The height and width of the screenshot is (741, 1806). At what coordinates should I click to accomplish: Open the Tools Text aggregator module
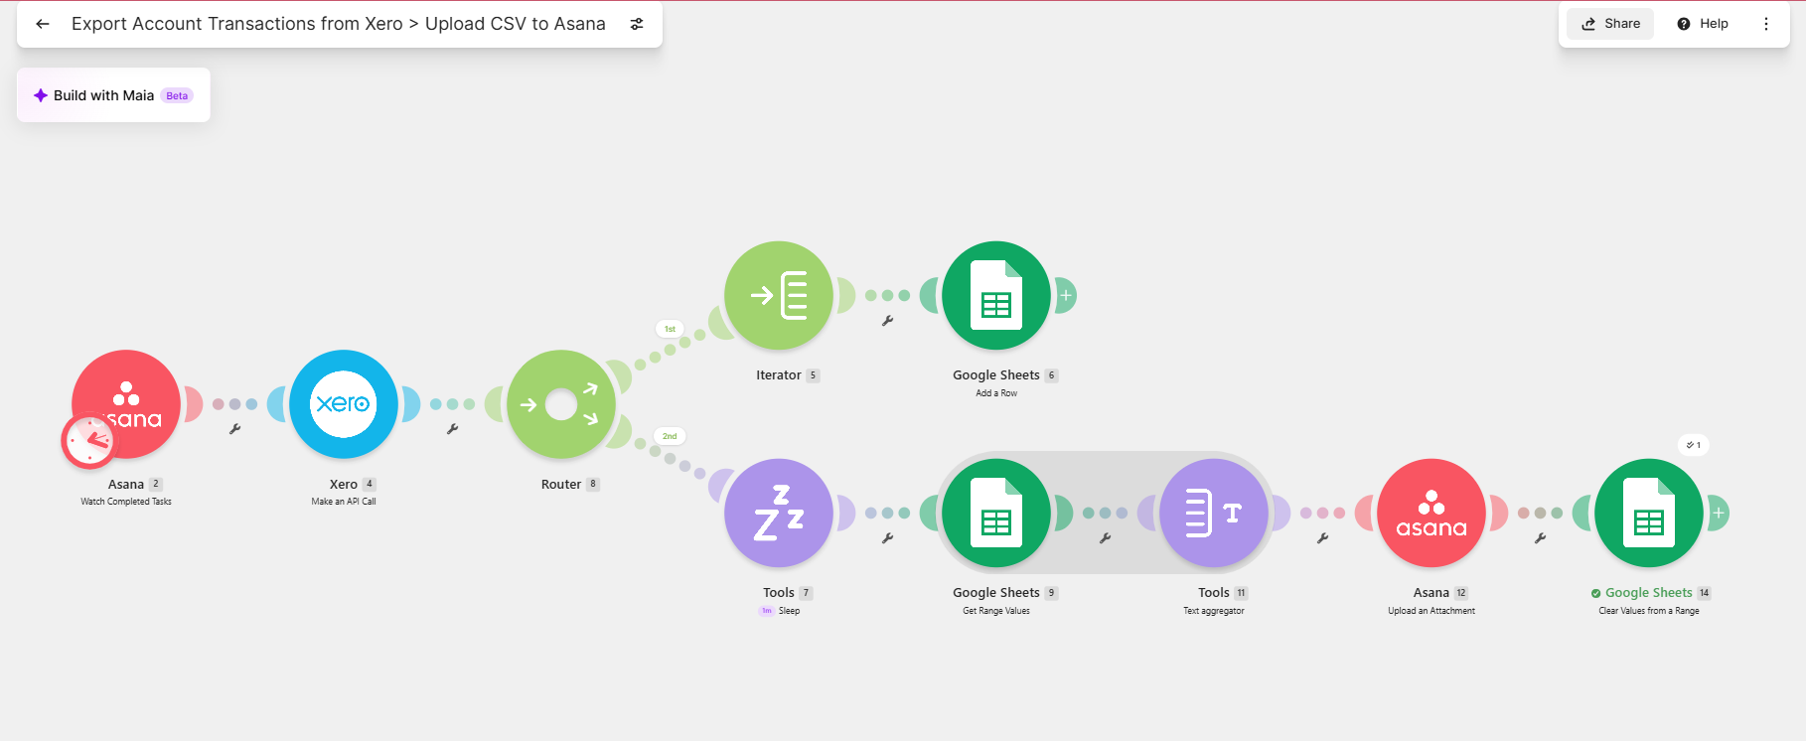1214,513
